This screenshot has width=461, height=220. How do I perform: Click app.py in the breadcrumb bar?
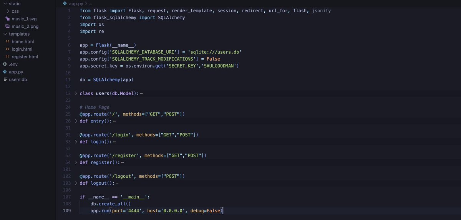pyautogui.click(x=76, y=3)
